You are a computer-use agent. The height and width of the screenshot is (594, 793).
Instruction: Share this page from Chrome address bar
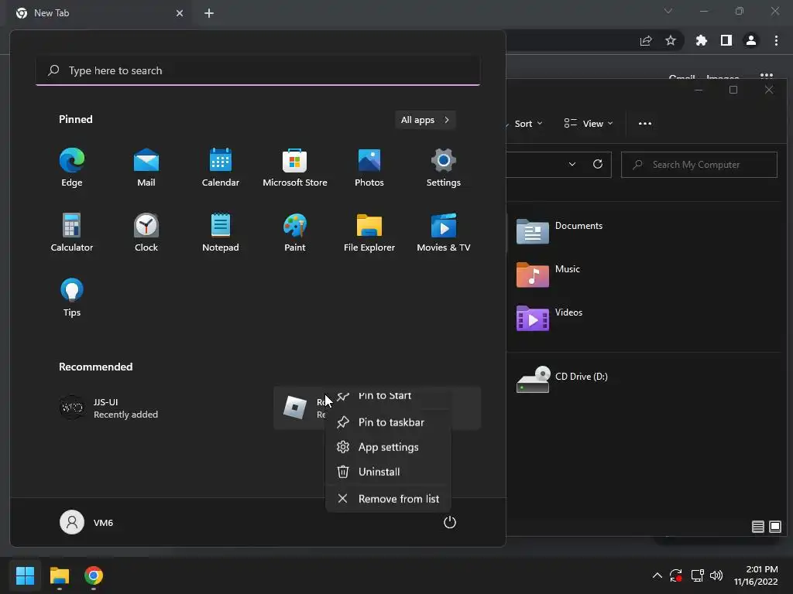(646, 41)
